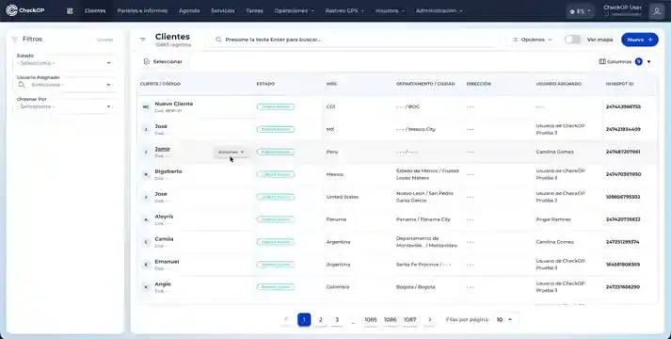Open the user profile avatar icon
This screenshot has width=671, height=339.
pyautogui.click(x=657, y=11)
